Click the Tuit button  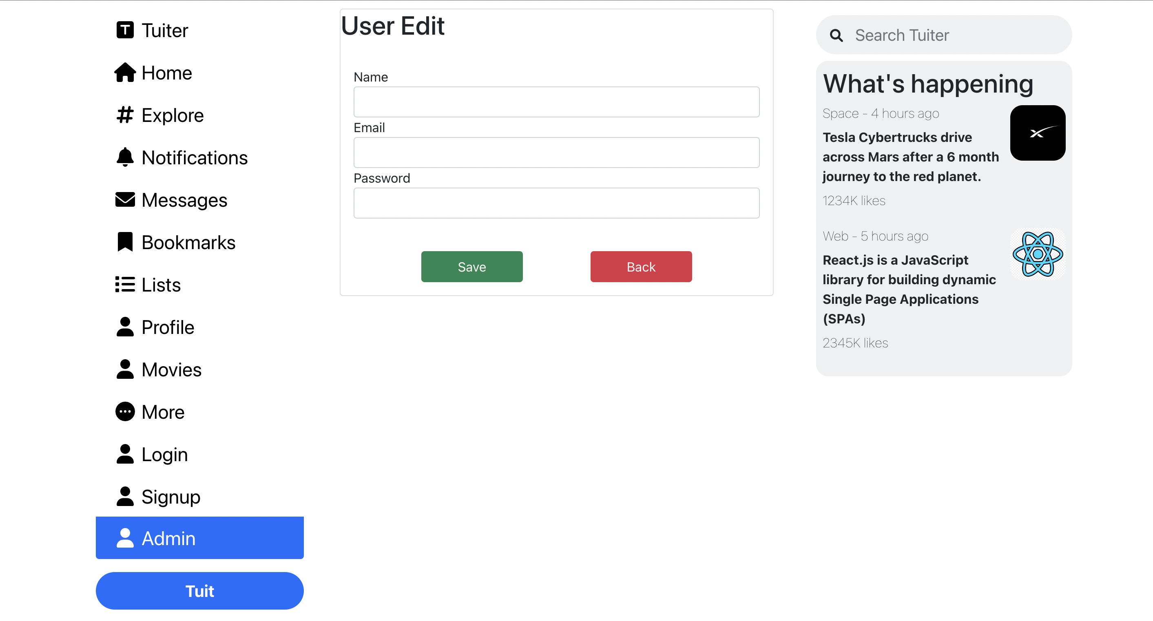(199, 590)
